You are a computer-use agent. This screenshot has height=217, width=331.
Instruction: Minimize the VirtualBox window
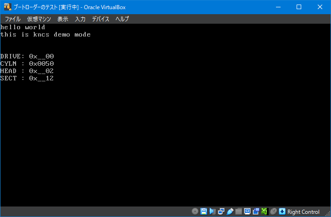[278, 7]
